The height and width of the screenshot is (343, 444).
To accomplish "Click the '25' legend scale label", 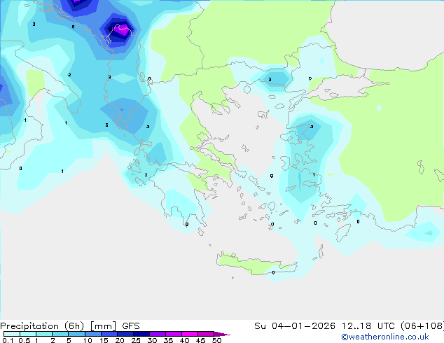I will (136, 340).
